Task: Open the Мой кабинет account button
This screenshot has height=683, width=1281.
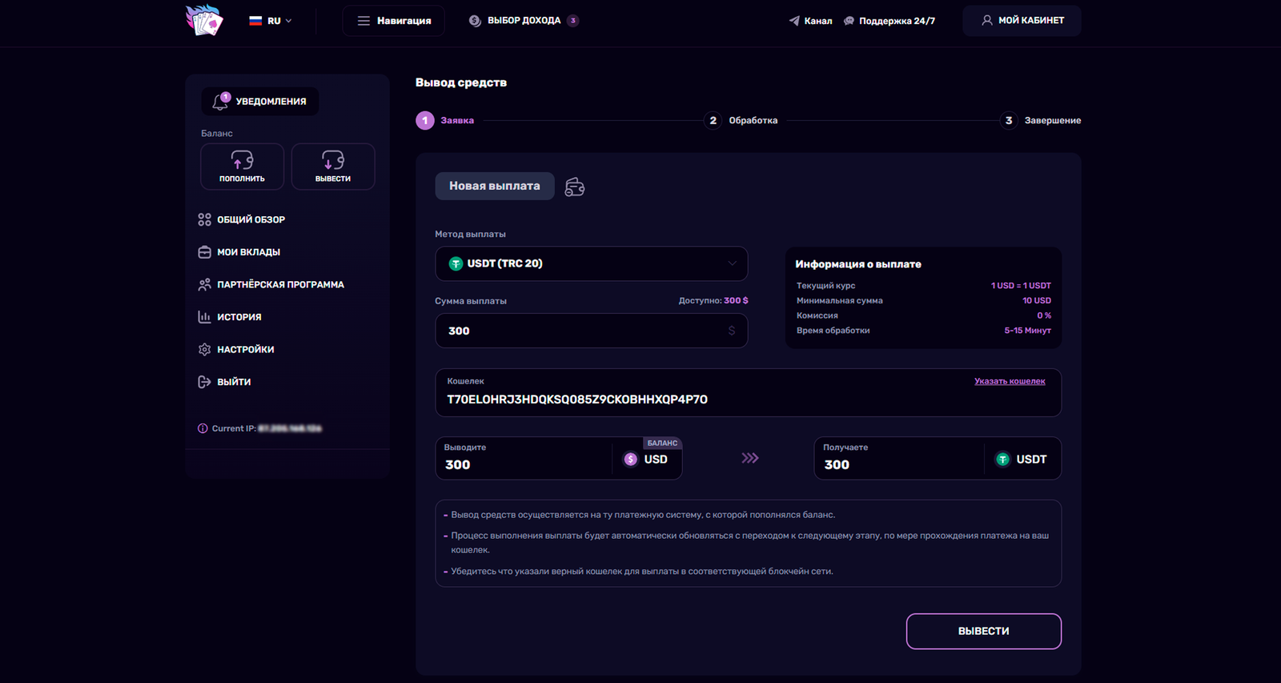Action: 1022,21
